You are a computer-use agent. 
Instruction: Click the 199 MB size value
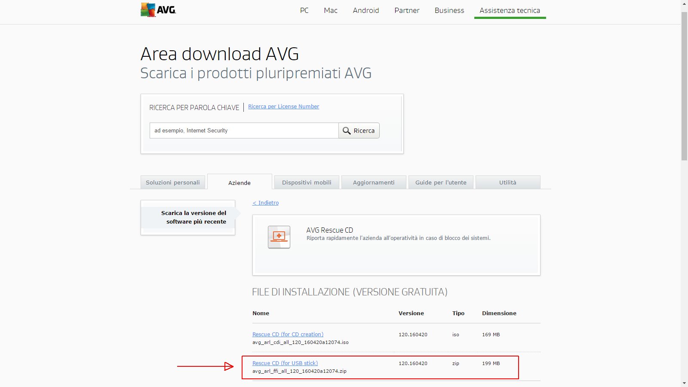click(491, 363)
